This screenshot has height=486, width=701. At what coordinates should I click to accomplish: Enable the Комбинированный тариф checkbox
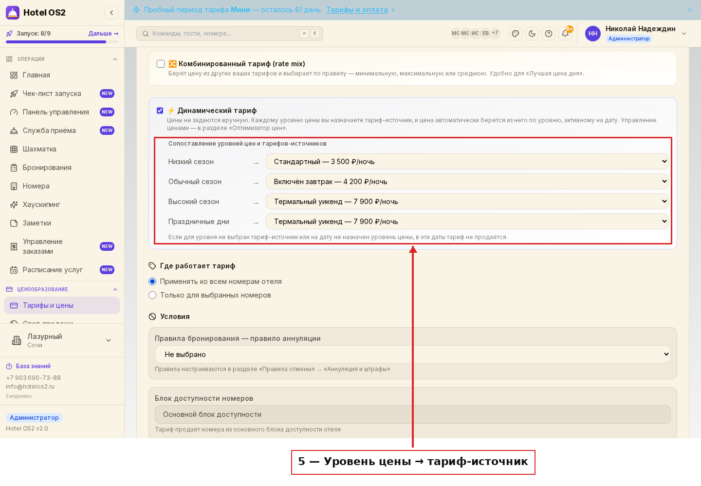click(161, 64)
